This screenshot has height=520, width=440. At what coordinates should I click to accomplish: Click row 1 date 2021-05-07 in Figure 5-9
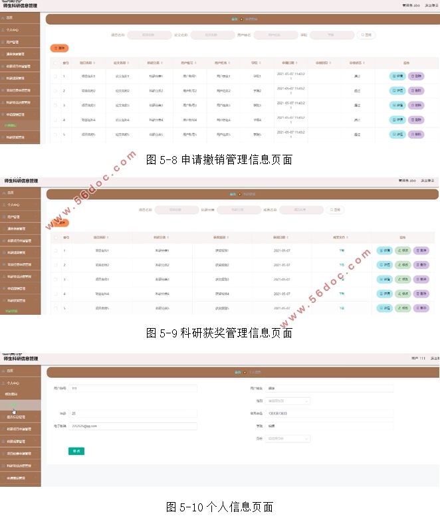click(x=282, y=251)
